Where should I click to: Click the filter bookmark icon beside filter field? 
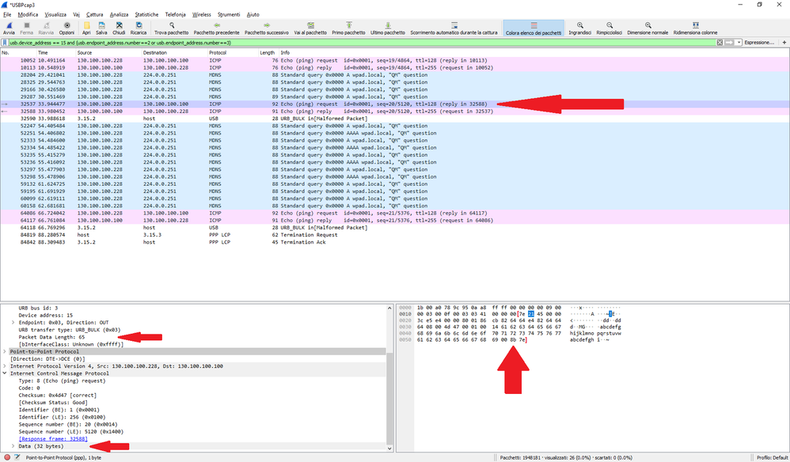(5, 43)
